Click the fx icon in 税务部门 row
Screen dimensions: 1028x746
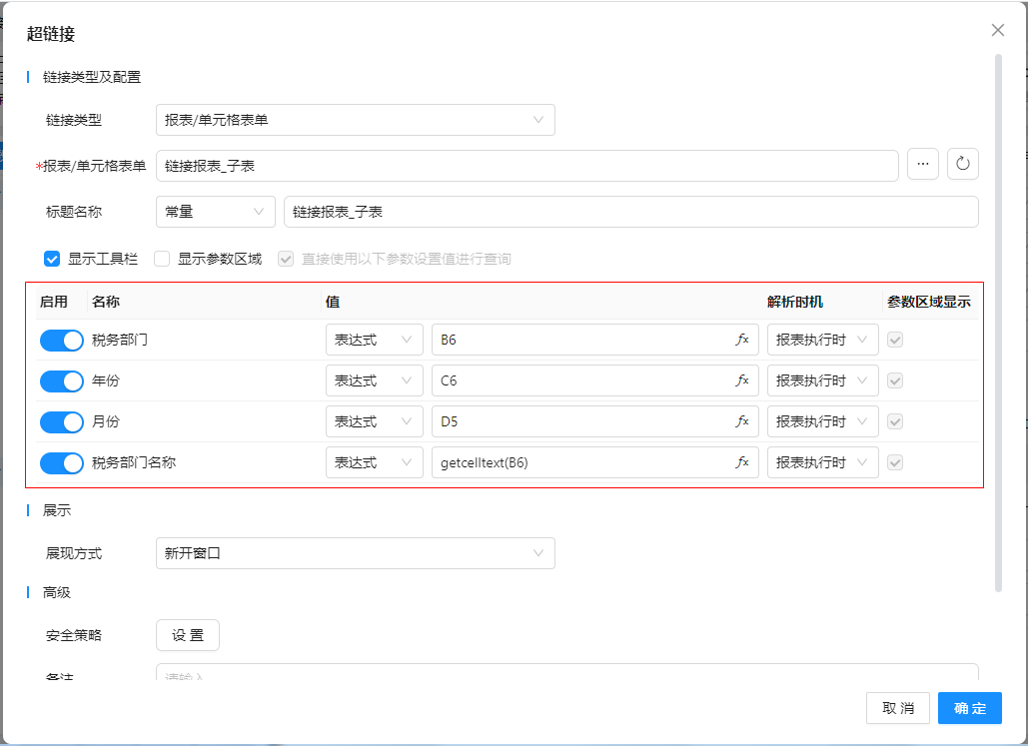[742, 340]
